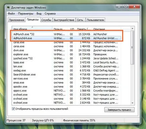Click the Task Manager title bar icon
The image size is (146, 129).
coord(8,7)
